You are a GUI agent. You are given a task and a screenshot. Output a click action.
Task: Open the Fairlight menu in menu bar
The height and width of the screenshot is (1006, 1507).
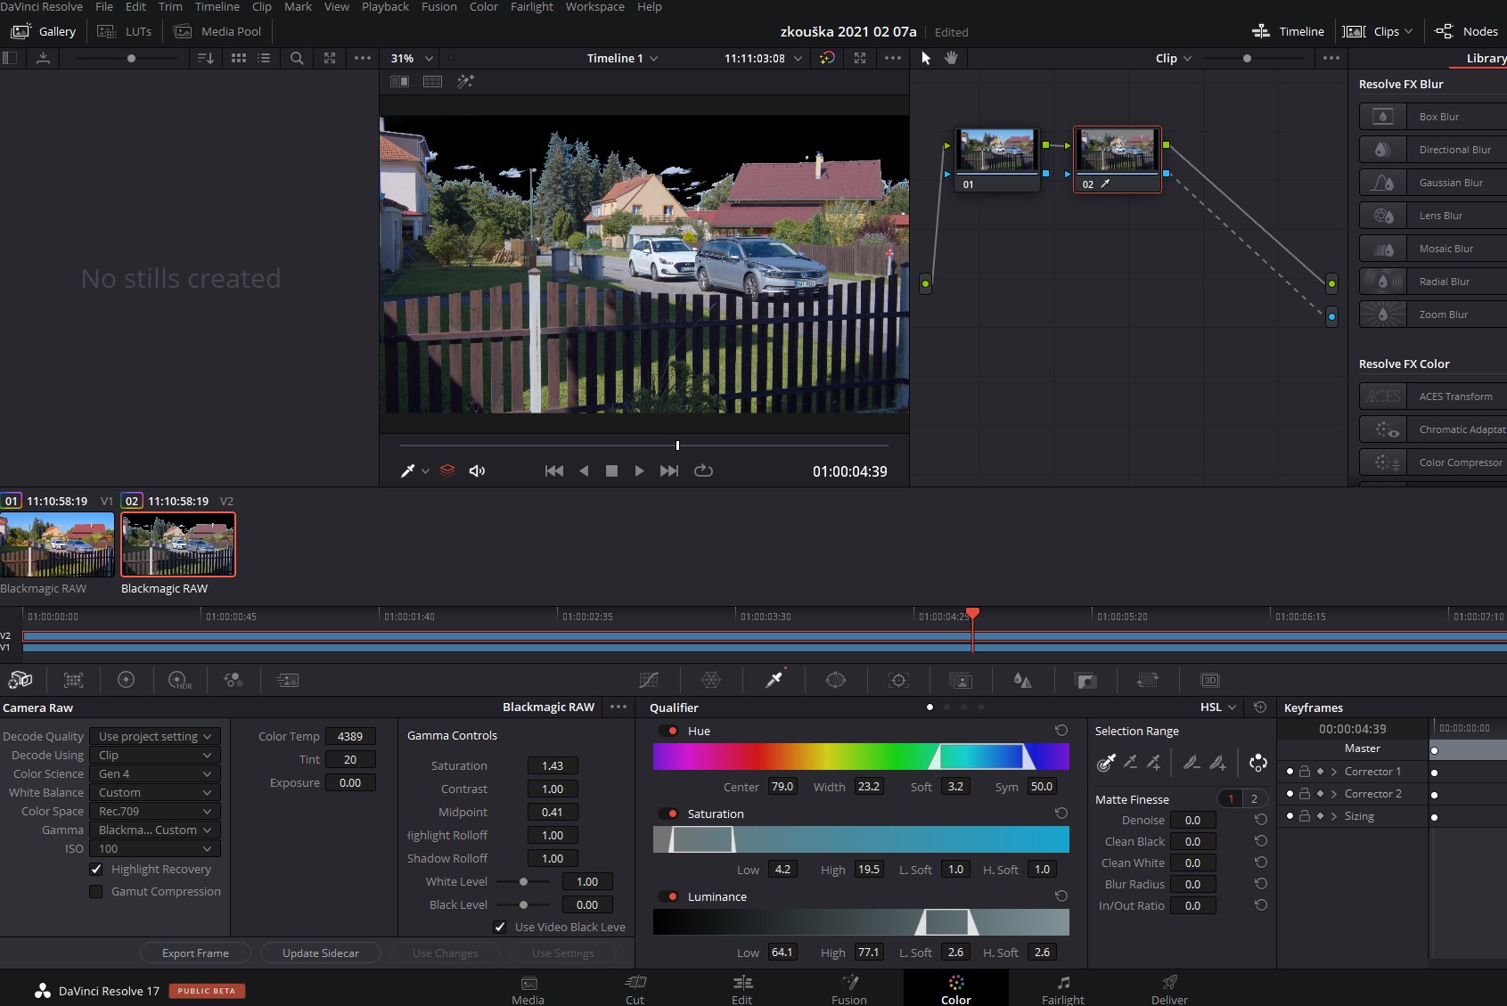531,7
